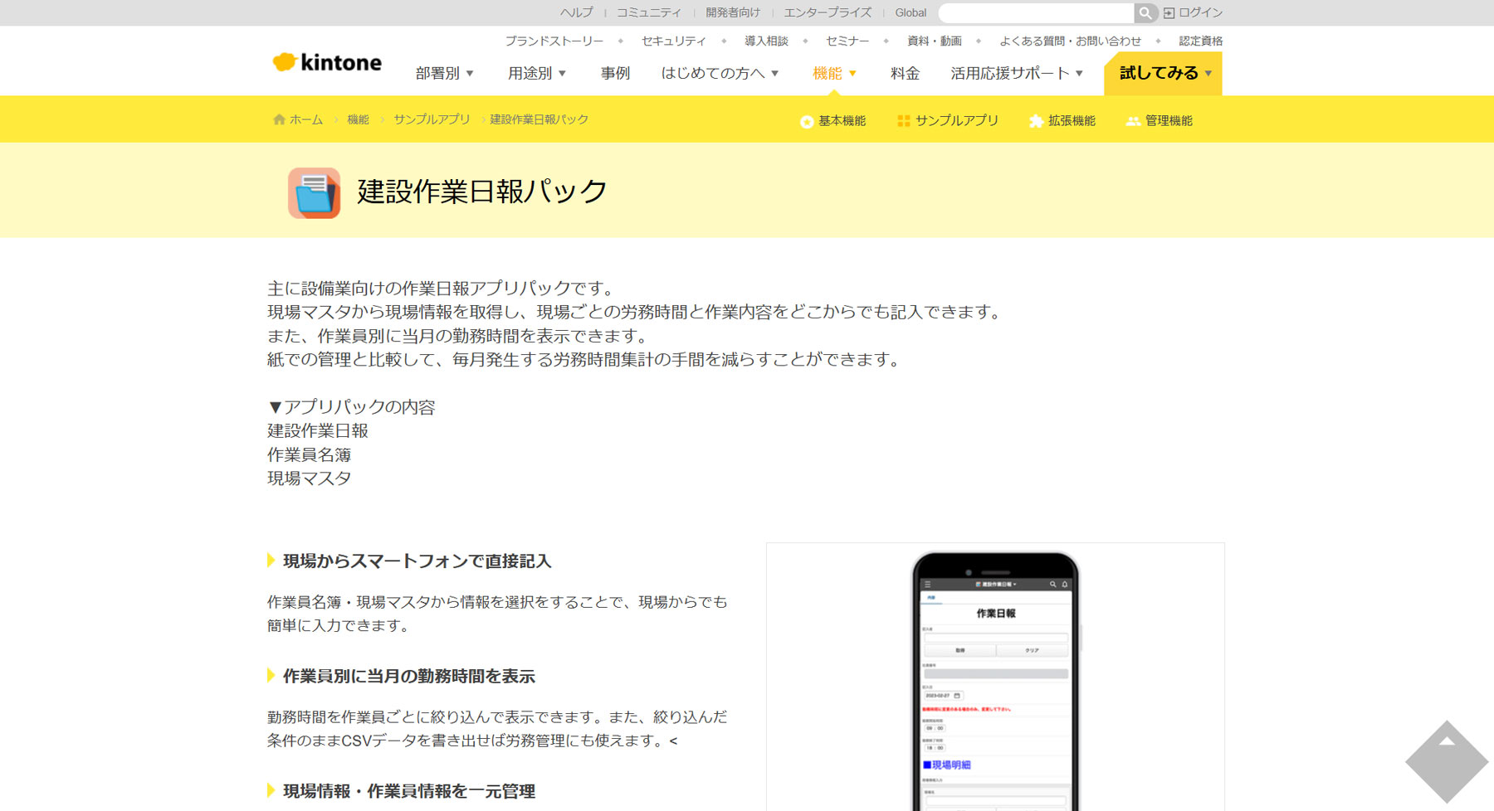Click heading 現場からスマートフォンで直接記入
The image size is (1494, 811).
pyautogui.click(x=417, y=561)
